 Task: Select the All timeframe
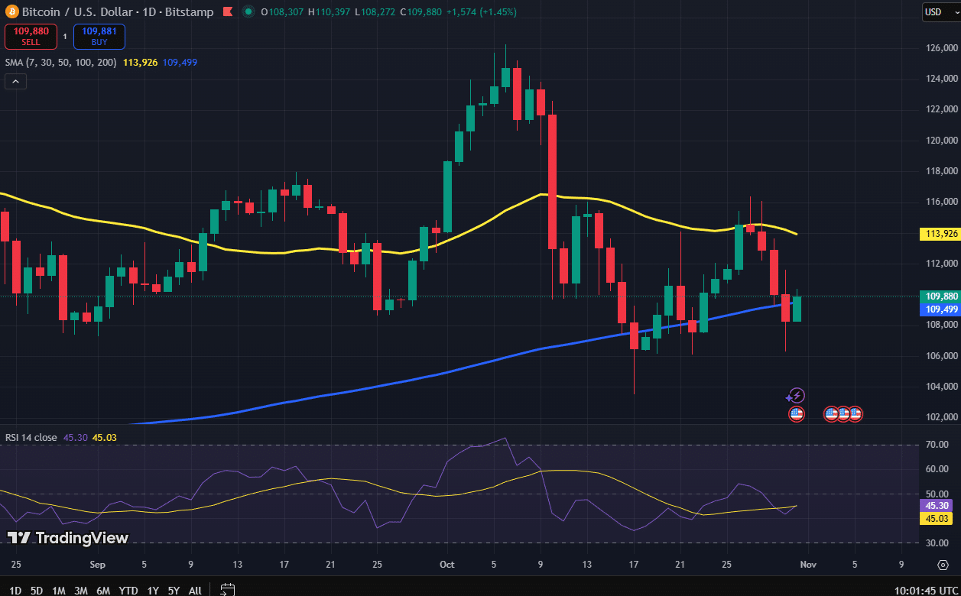[194, 591]
